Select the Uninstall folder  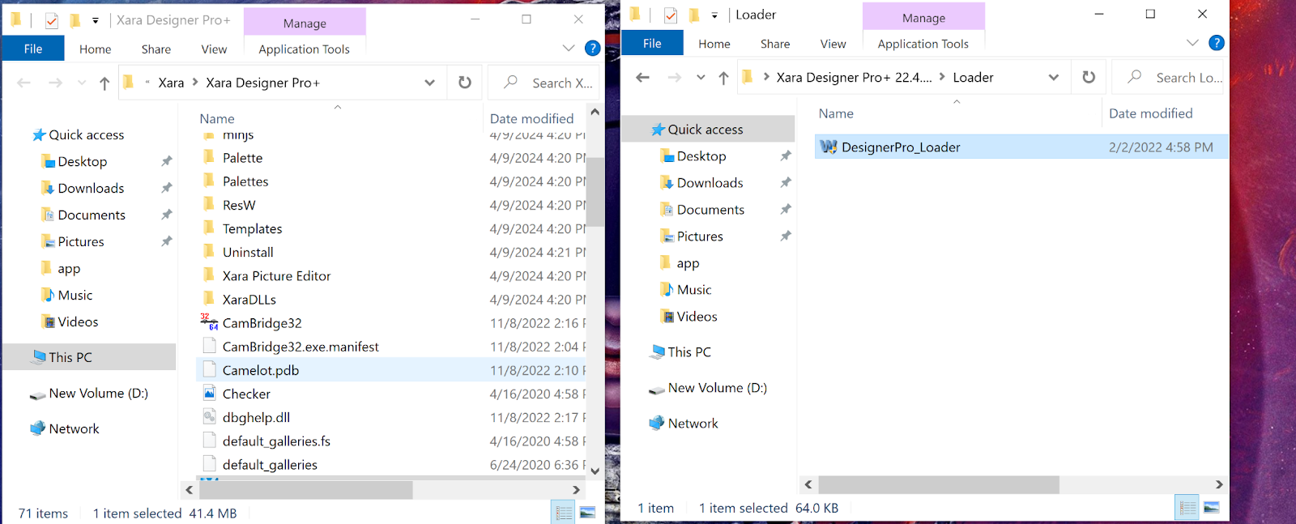(x=248, y=253)
